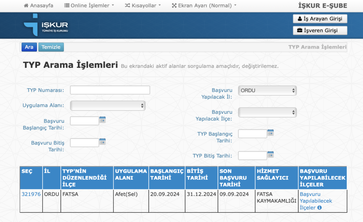363x222 pixels.
Task: Open calendar picker for TYP Bitiş Tarihi
Action: pos(270,155)
